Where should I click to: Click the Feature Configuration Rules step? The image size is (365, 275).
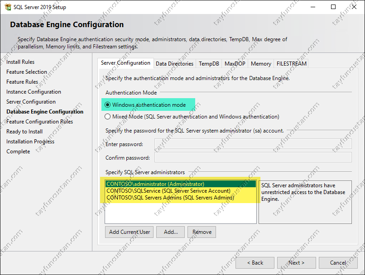click(39, 122)
